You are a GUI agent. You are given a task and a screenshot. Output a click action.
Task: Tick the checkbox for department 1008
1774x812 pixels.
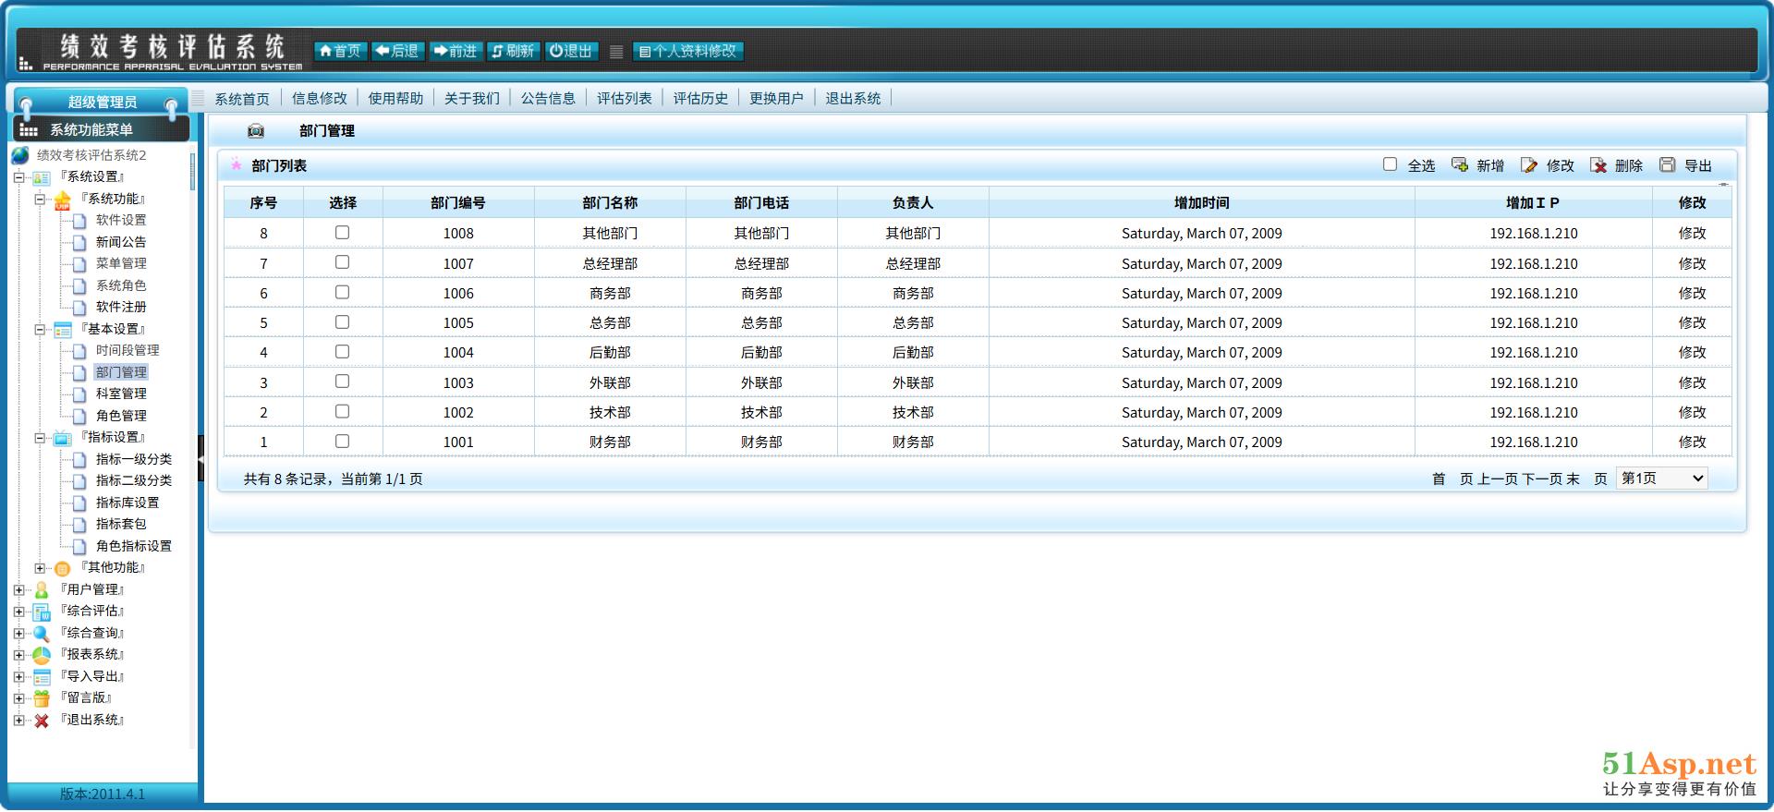coord(342,233)
